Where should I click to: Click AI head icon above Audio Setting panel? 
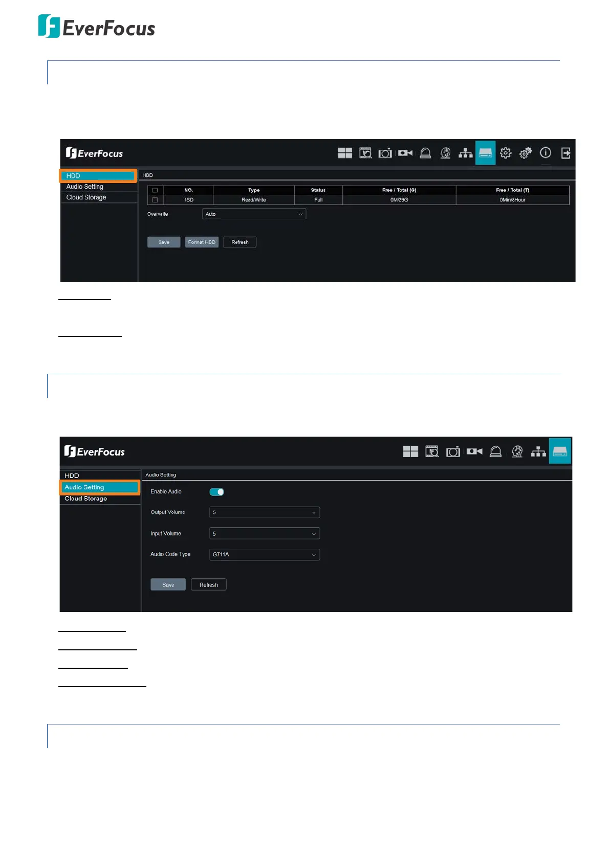(517, 451)
